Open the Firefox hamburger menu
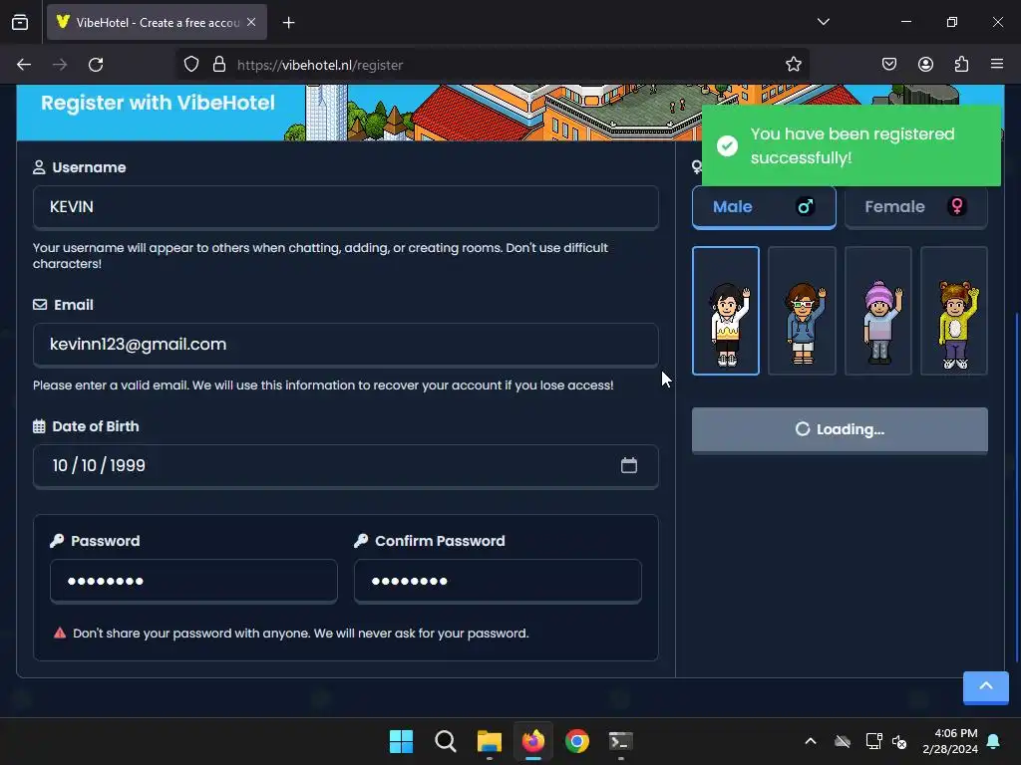Screen dimensions: 1021x765 997,65
